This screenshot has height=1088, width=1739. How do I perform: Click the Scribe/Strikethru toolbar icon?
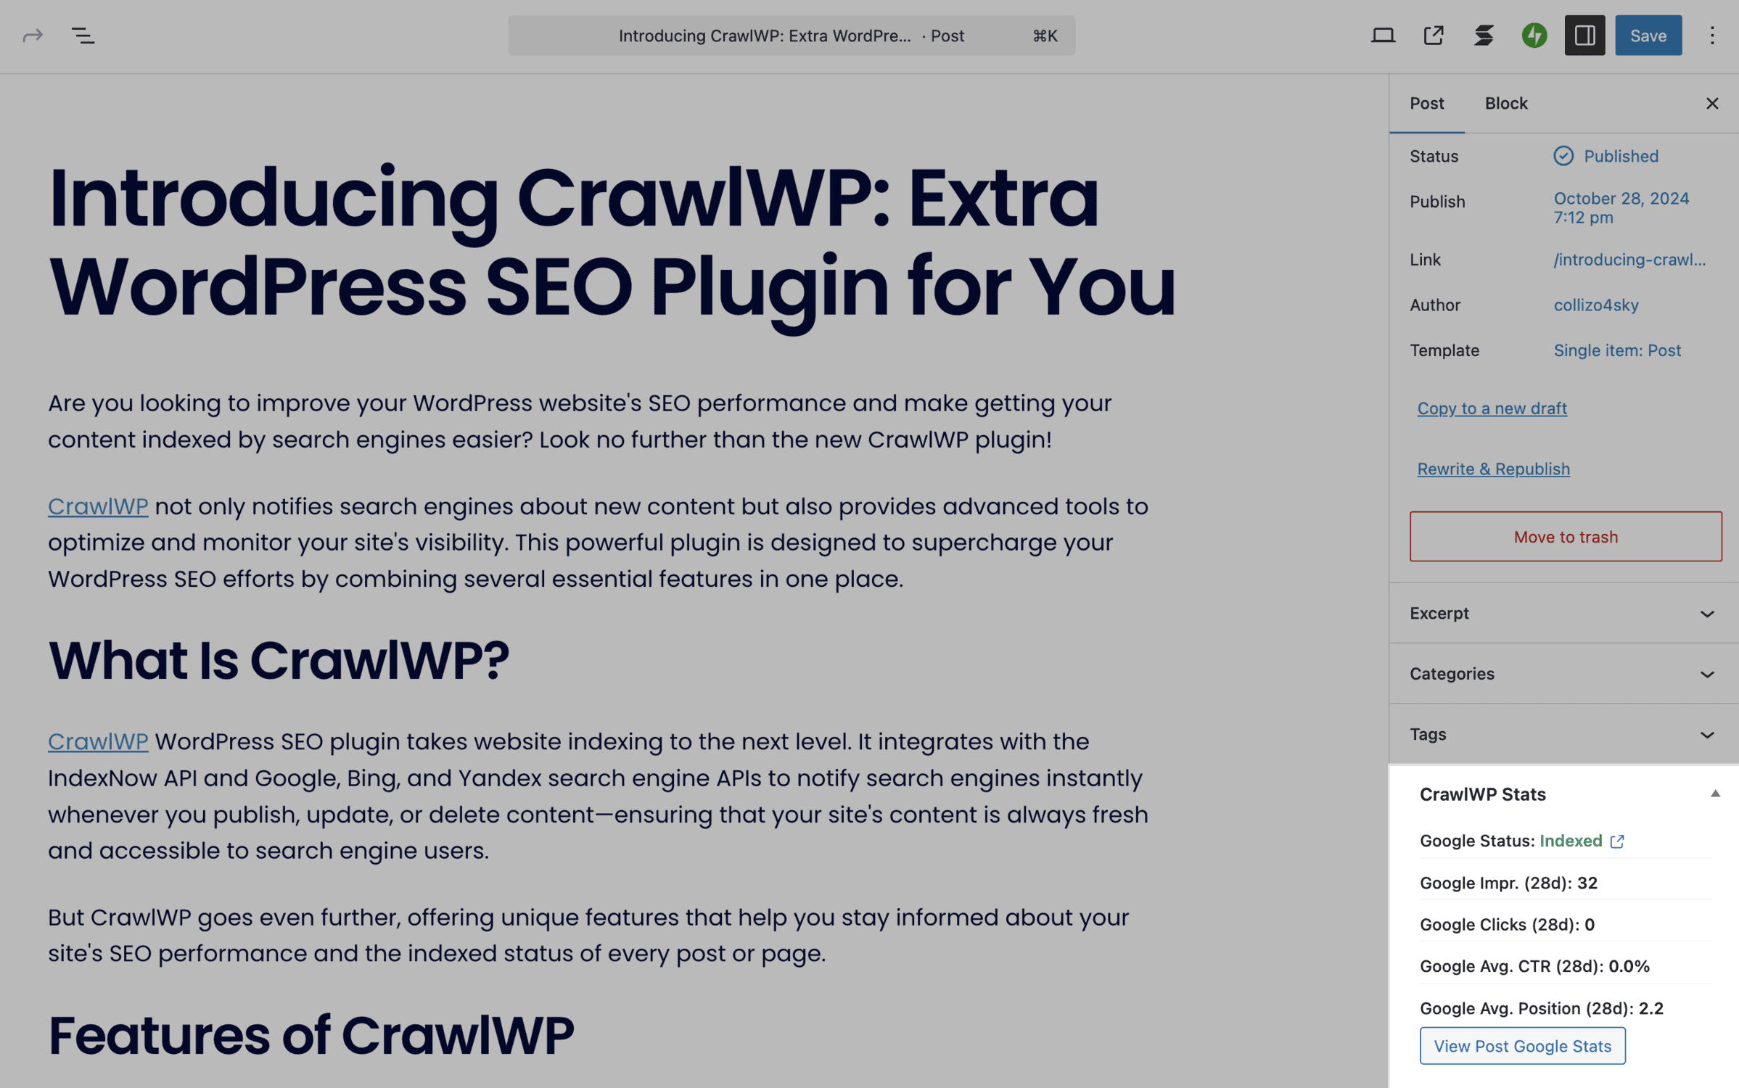click(1484, 34)
